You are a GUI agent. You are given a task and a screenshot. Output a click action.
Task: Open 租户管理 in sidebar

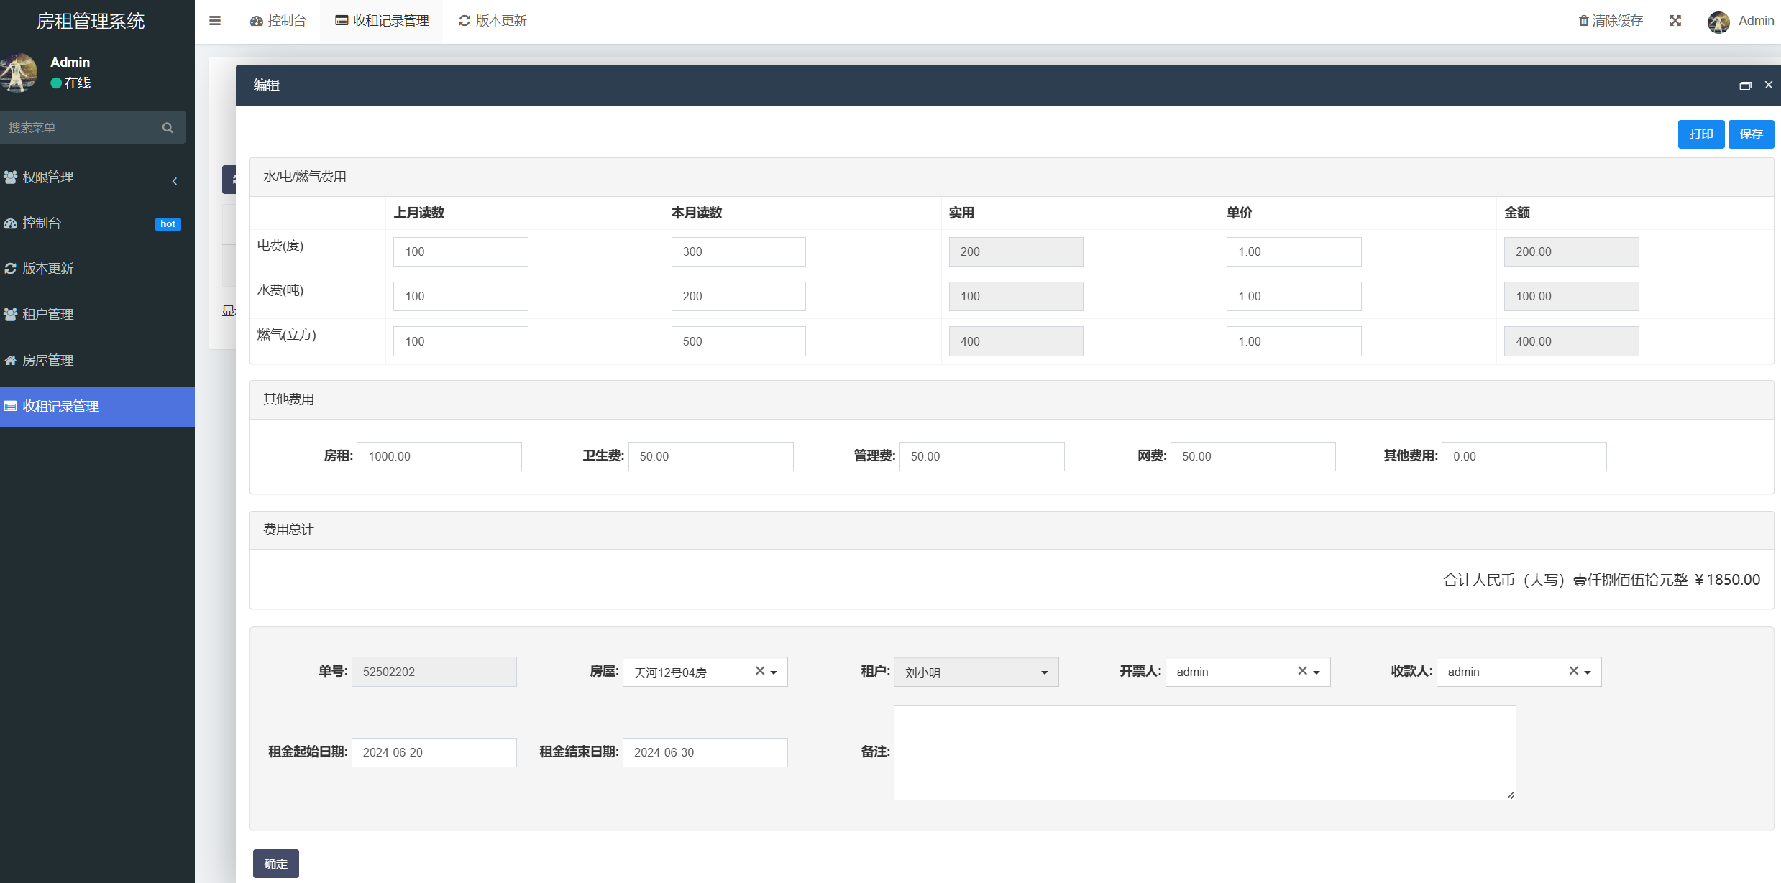48,315
